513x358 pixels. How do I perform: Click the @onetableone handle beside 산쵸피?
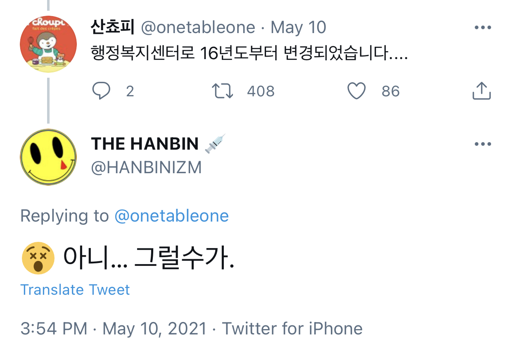pyautogui.click(x=198, y=28)
